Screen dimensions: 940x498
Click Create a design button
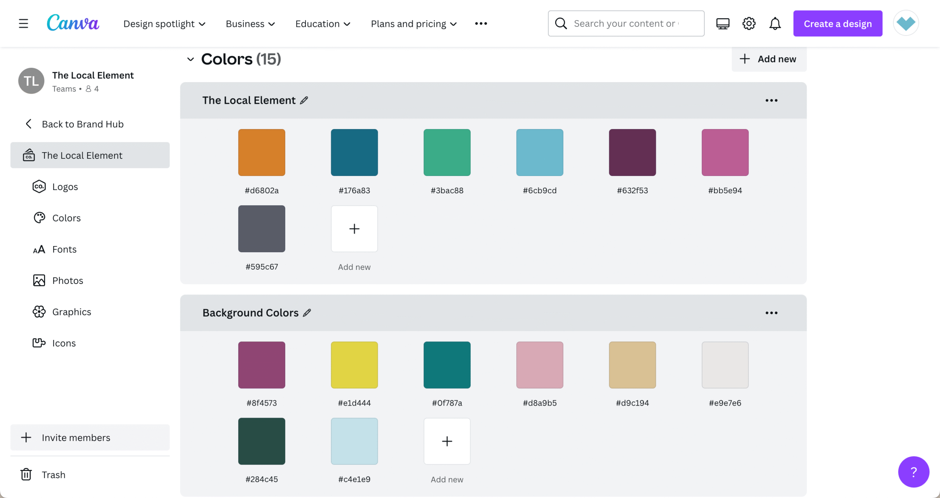pos(838,23)
